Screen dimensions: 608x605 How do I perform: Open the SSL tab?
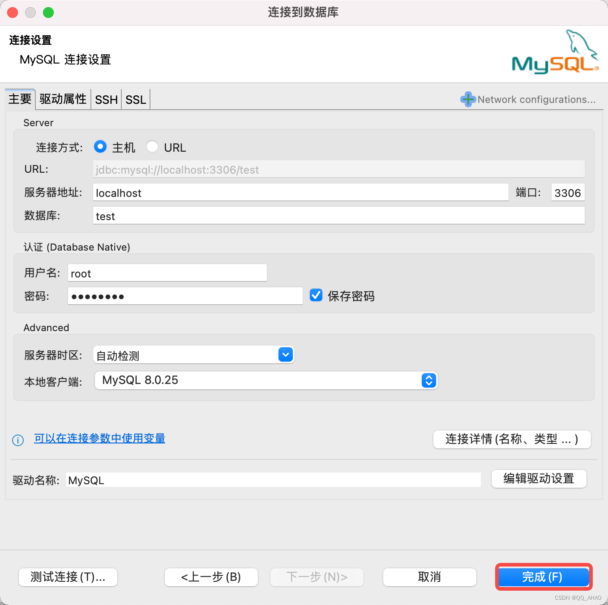pos(136,99)
